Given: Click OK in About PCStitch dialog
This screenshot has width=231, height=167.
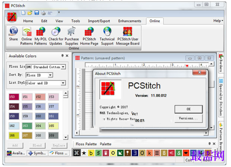Looking at the screenshot, I should (189, 109).
